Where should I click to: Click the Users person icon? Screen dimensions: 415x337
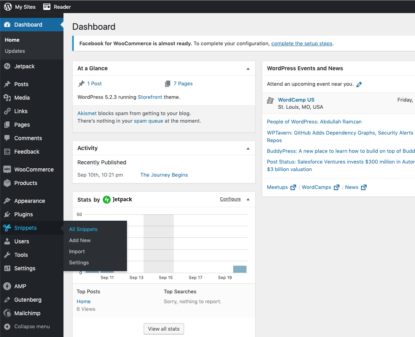click(7, 241)
